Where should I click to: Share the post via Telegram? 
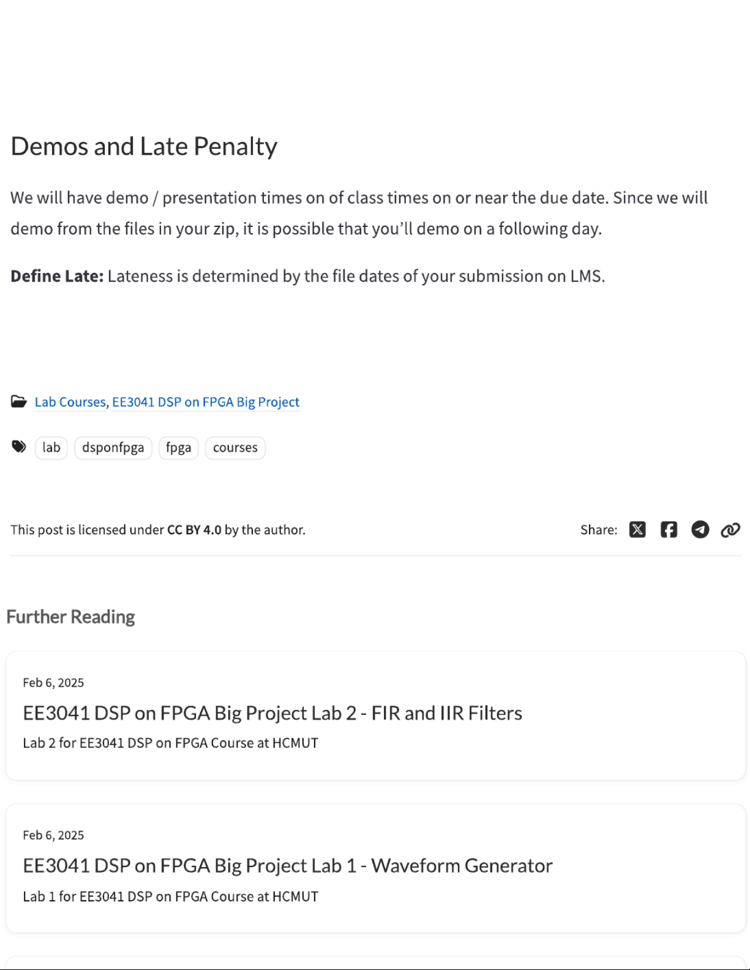coord(700,529)
